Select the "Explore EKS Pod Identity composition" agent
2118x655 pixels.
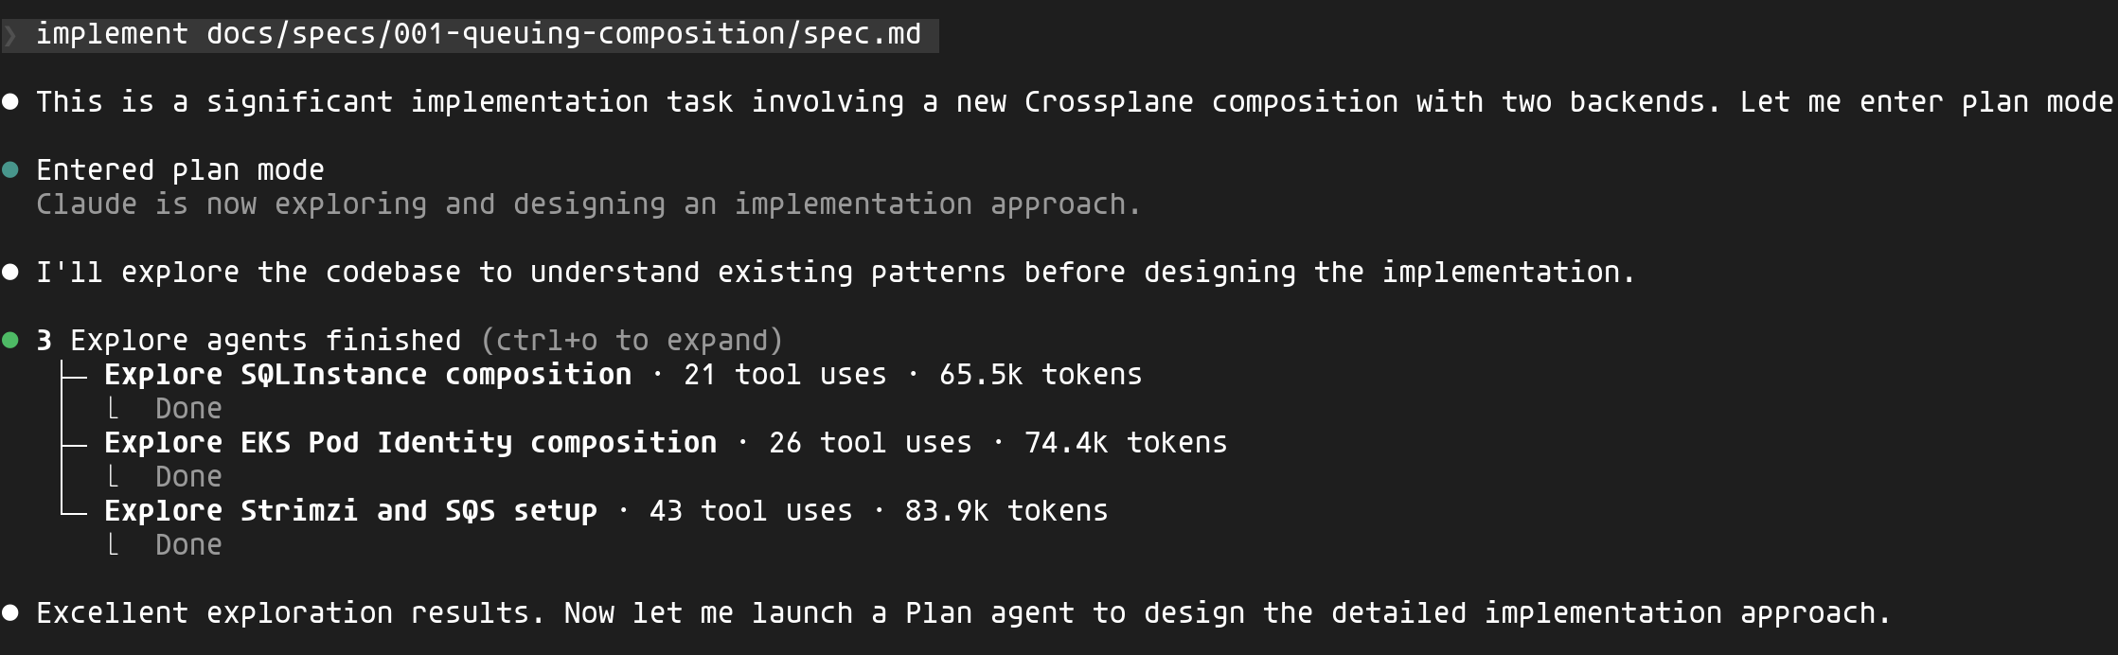coord(410,443)
